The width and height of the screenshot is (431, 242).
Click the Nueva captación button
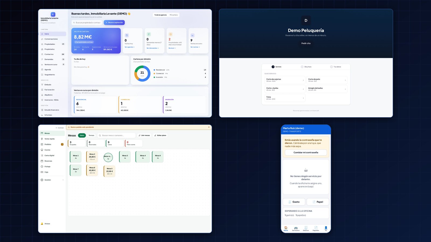pyautogui.click(x=114, y=23)
